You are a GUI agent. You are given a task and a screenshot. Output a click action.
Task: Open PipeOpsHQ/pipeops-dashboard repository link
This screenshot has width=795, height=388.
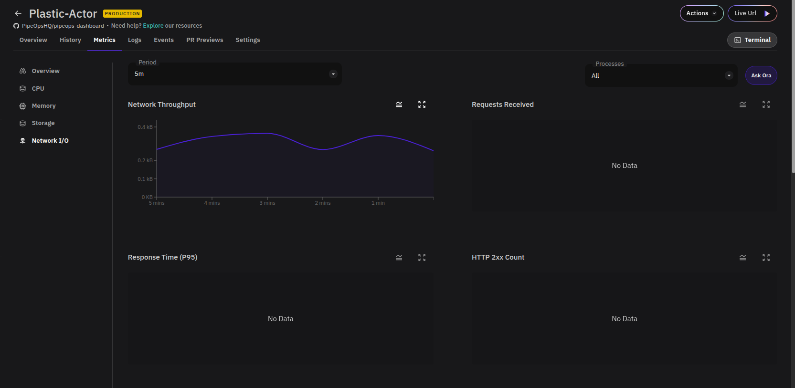pyautogui.click(x=63, y=26)
